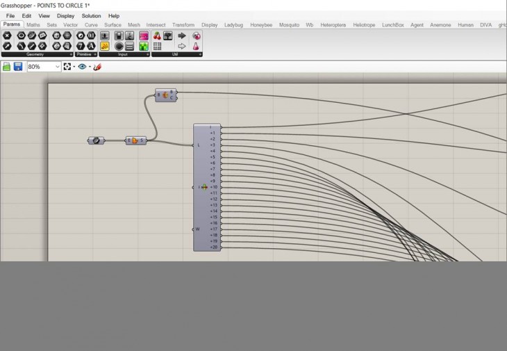Open the dropdown arrow beside the preview eye icon

[x=89, y=67]
